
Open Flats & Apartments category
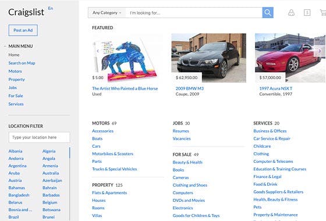109,193
